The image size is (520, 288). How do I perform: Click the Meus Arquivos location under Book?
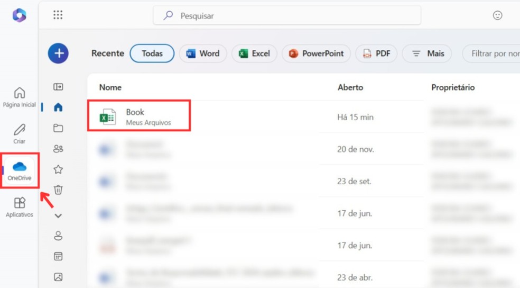coord(148,123)
